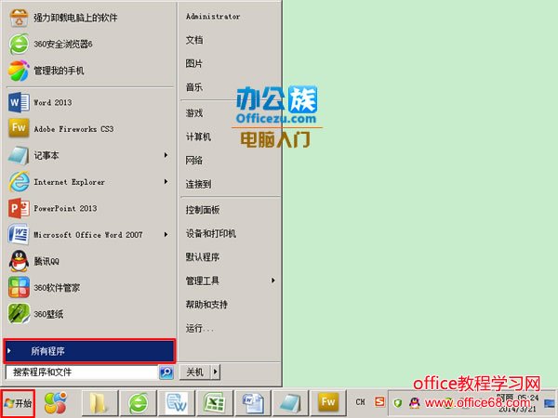The image size is (558, 418).
Task: Switch to Word document taskbar icon
Action: point(252,403)
